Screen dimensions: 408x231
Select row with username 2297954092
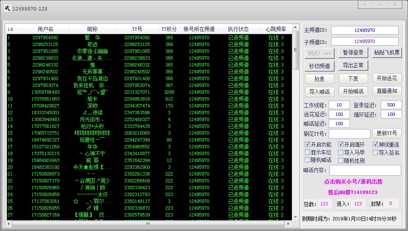149,38
